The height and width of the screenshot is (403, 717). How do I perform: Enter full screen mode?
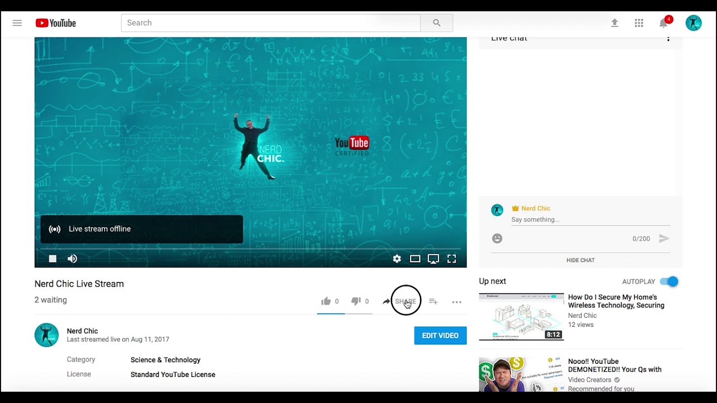451,259
